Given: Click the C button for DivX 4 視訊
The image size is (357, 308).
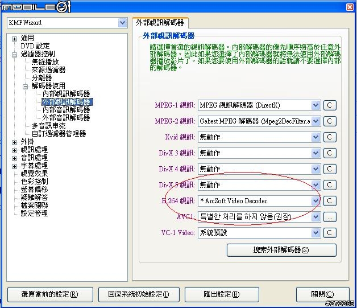Looking at the screenshot, I should 330,169.
